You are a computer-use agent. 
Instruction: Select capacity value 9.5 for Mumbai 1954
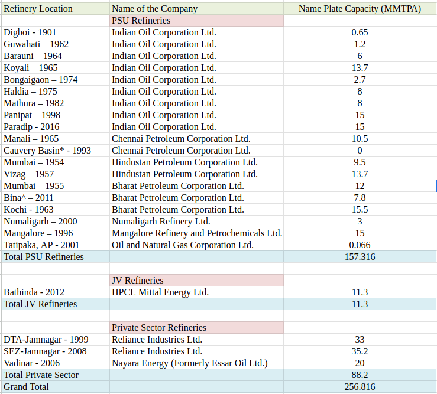click(x=360, y=162)
